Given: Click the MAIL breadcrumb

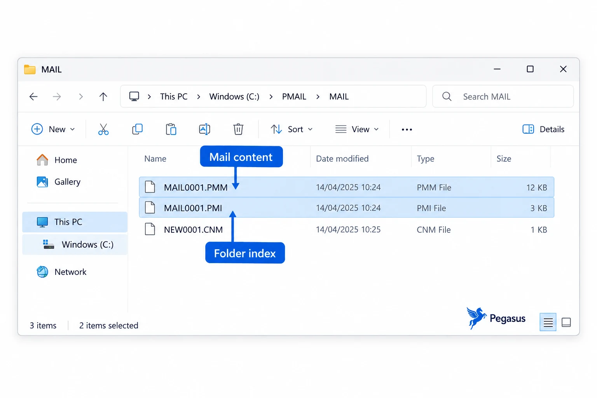Looking at the screenshot, I should click(339, 96).
